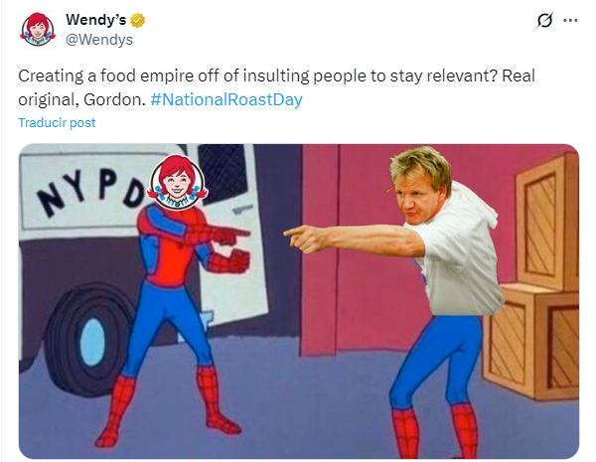Image resolution: width=596 pixels, height=462 pixels.
Task: Open the @Wendys handle link
Action: [99, 40]
